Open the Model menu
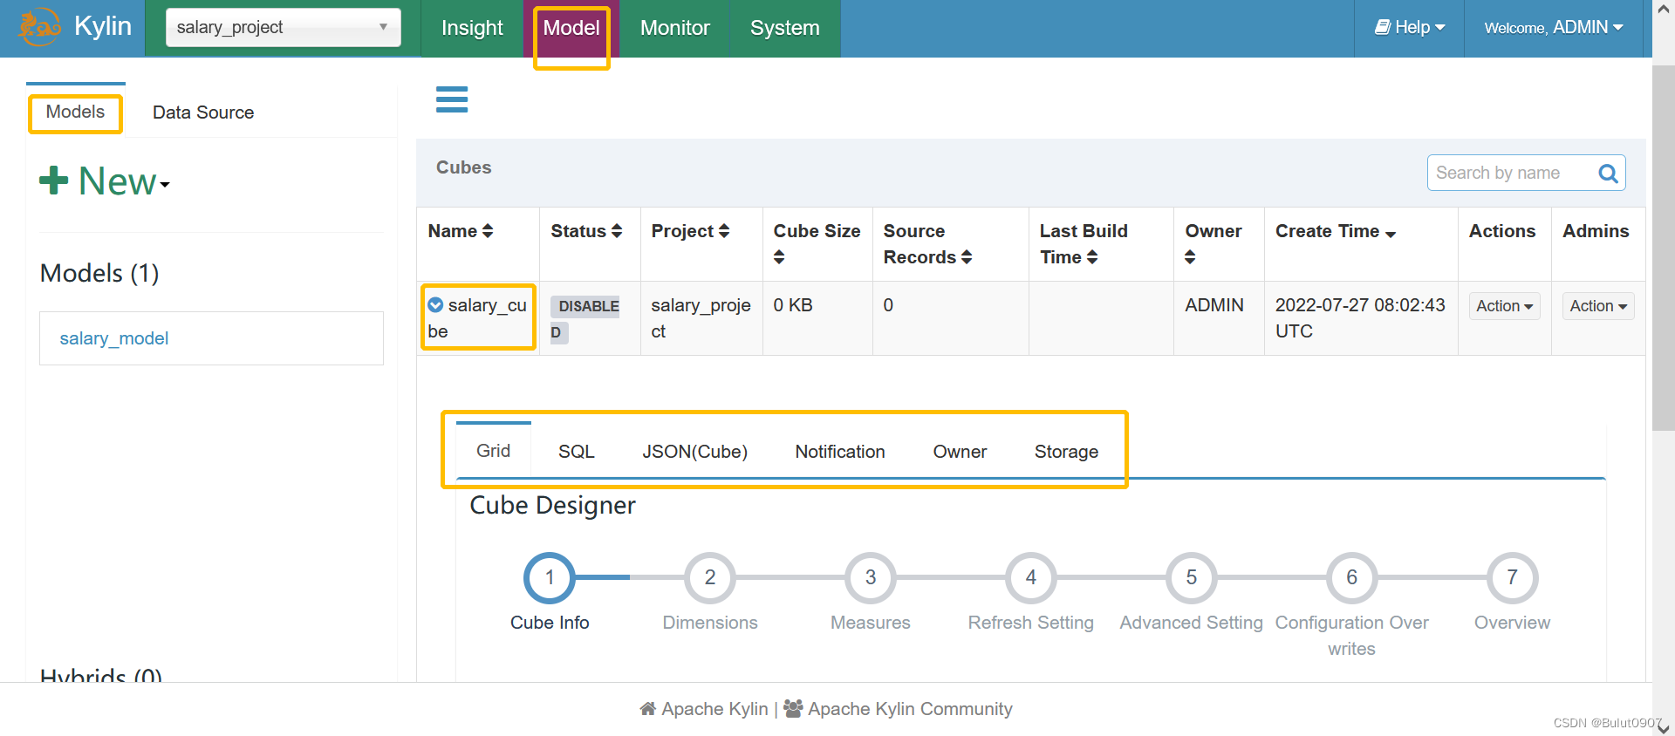Screen dimensions: 1675x736 (x=571, y=28)
